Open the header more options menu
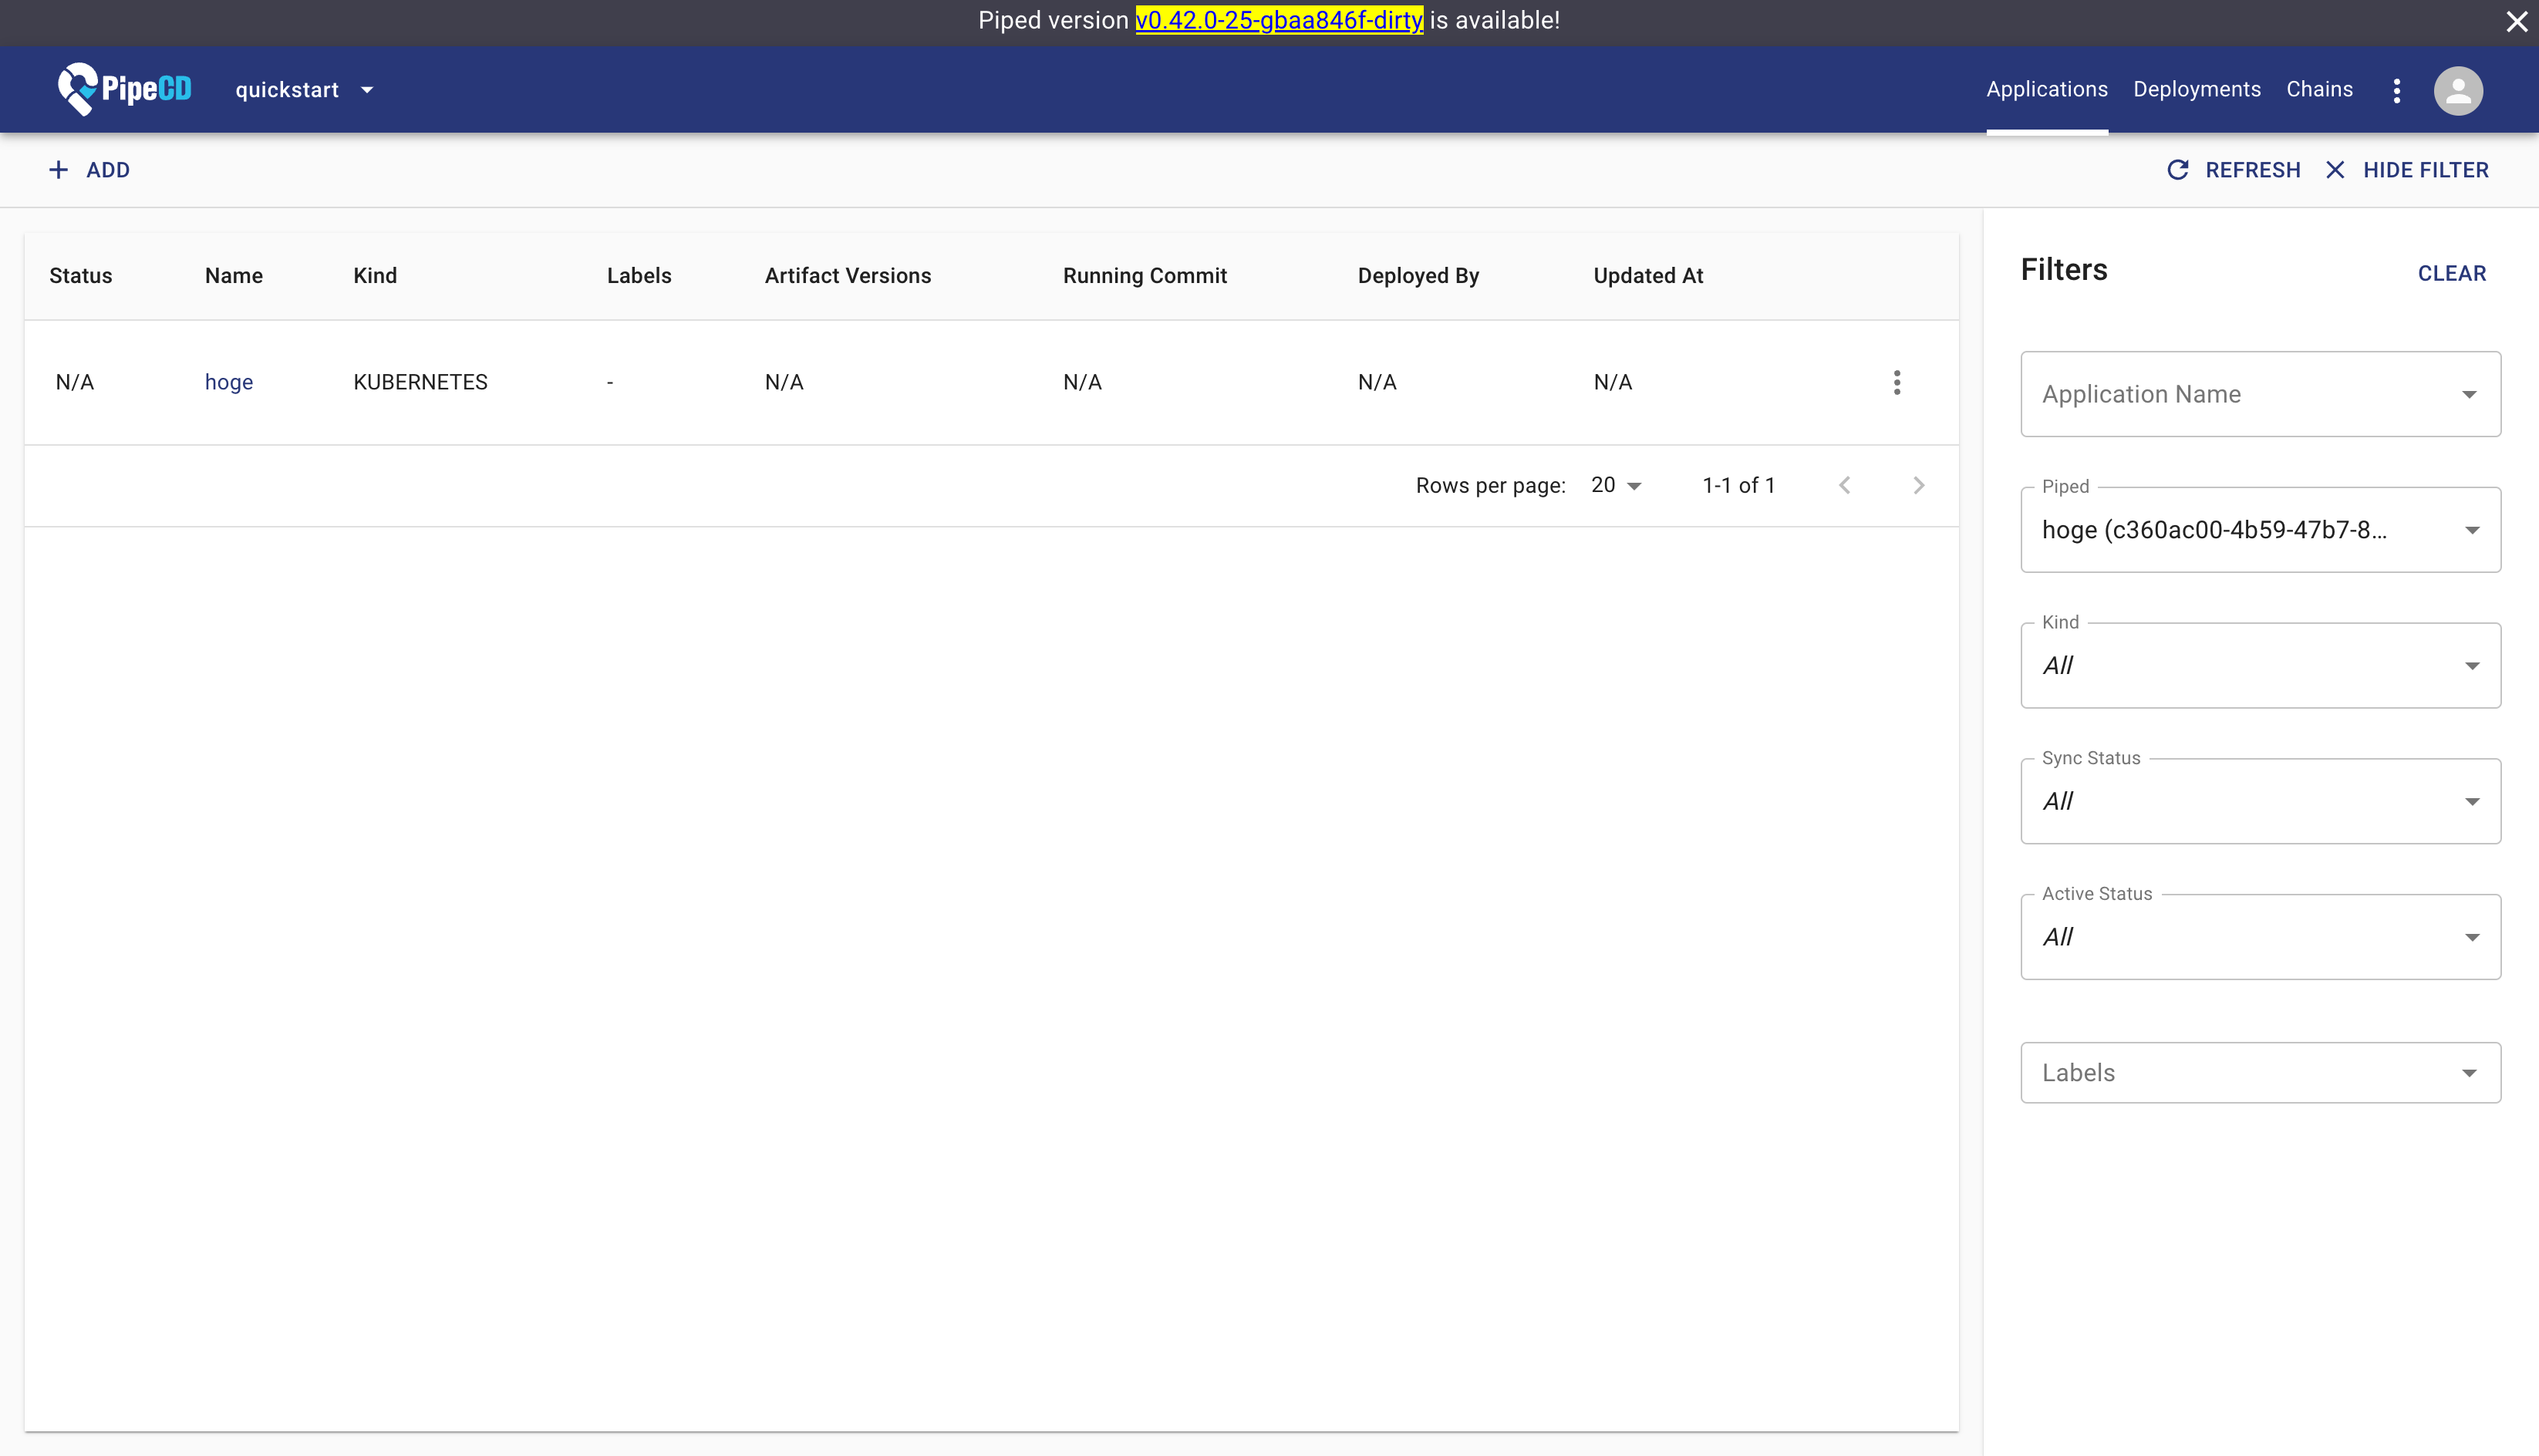Screen dimensions: 2539x1456 click(2396, 90)
